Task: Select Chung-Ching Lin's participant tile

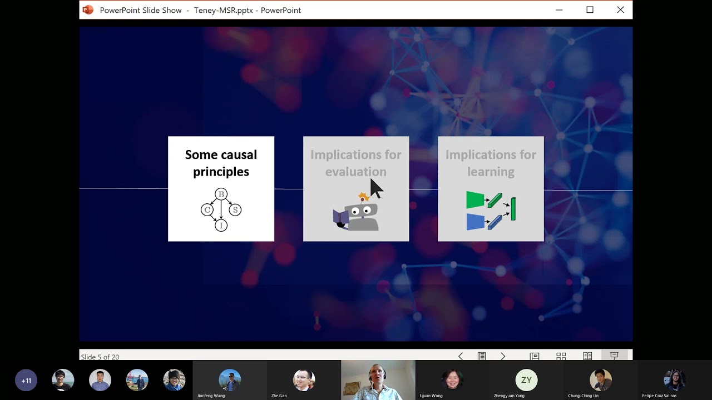Action: coord(600,380)
